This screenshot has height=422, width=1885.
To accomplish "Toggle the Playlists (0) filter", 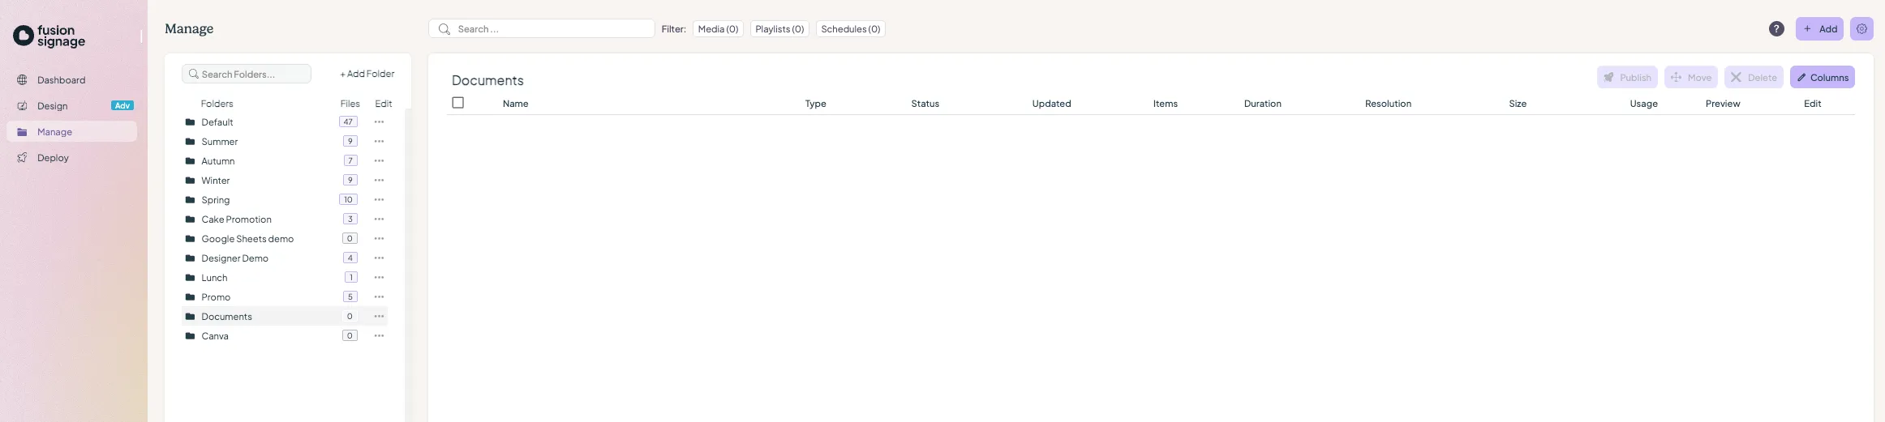I will pos(779,29).
